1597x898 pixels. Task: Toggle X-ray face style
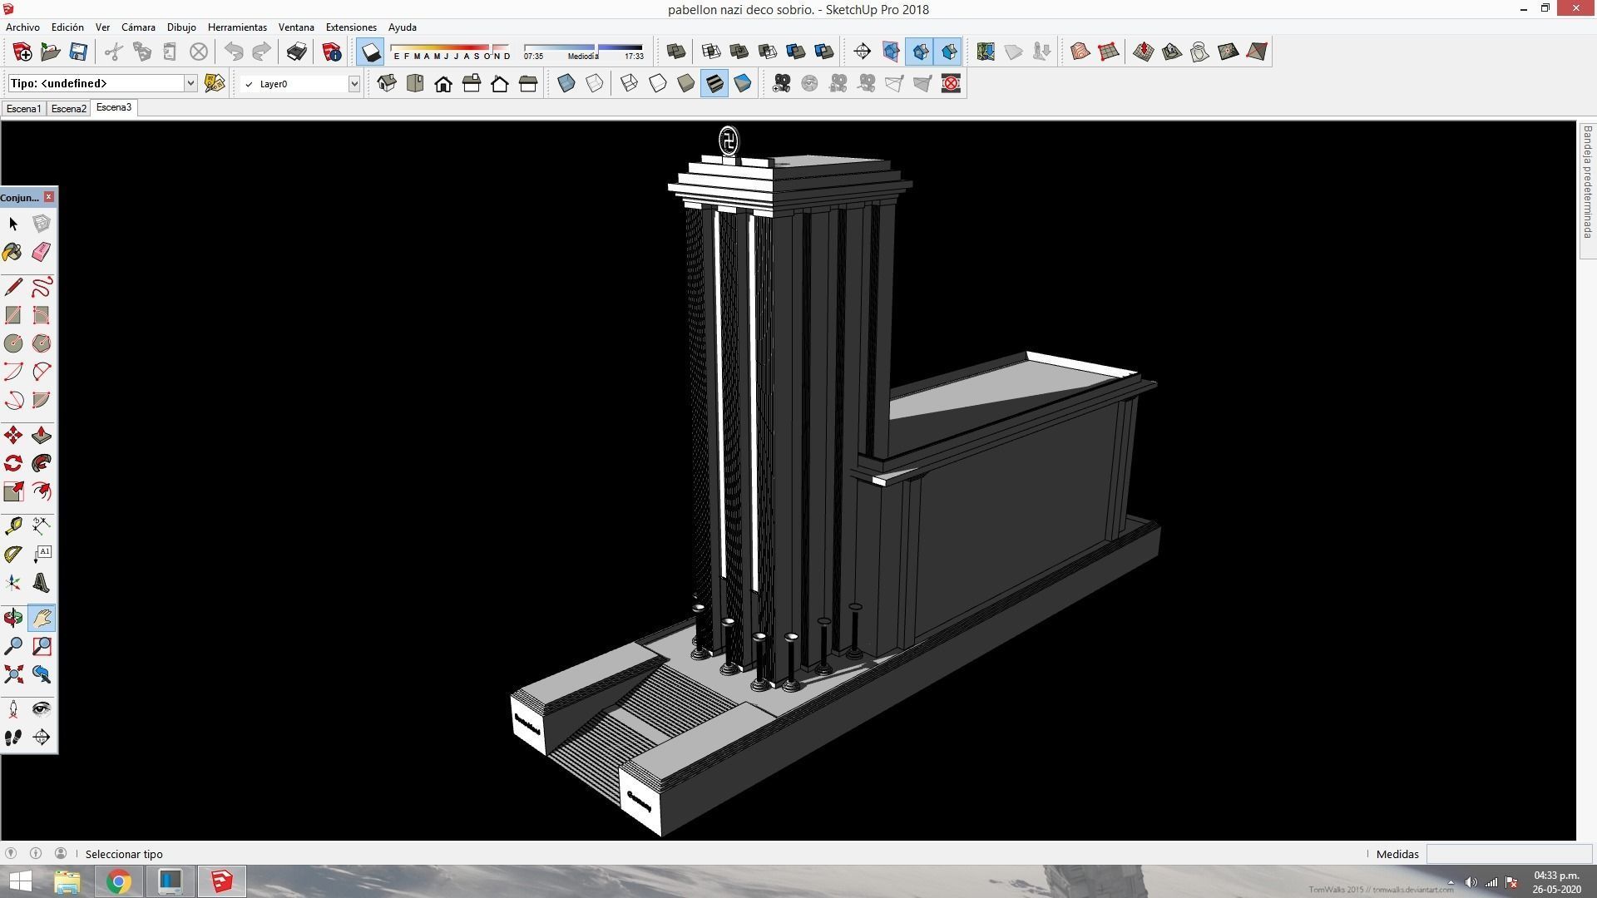pyautogui.click(x=566, y=83)
